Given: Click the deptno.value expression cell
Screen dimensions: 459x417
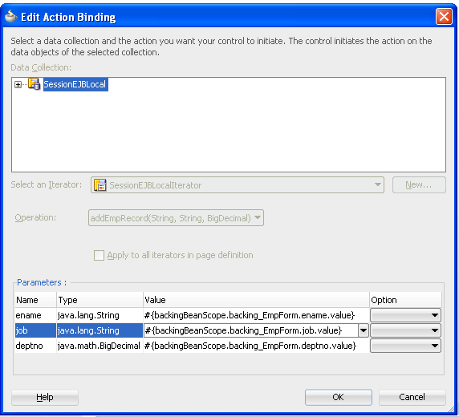Looking at the screenshot, I should [256, 346].
